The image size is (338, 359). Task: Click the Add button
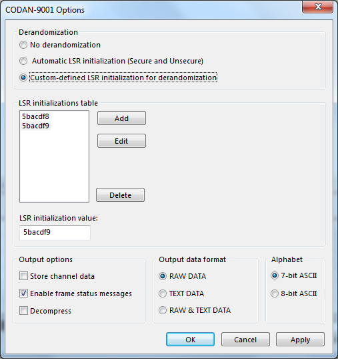pyautogui.click(x=121, y=118)
